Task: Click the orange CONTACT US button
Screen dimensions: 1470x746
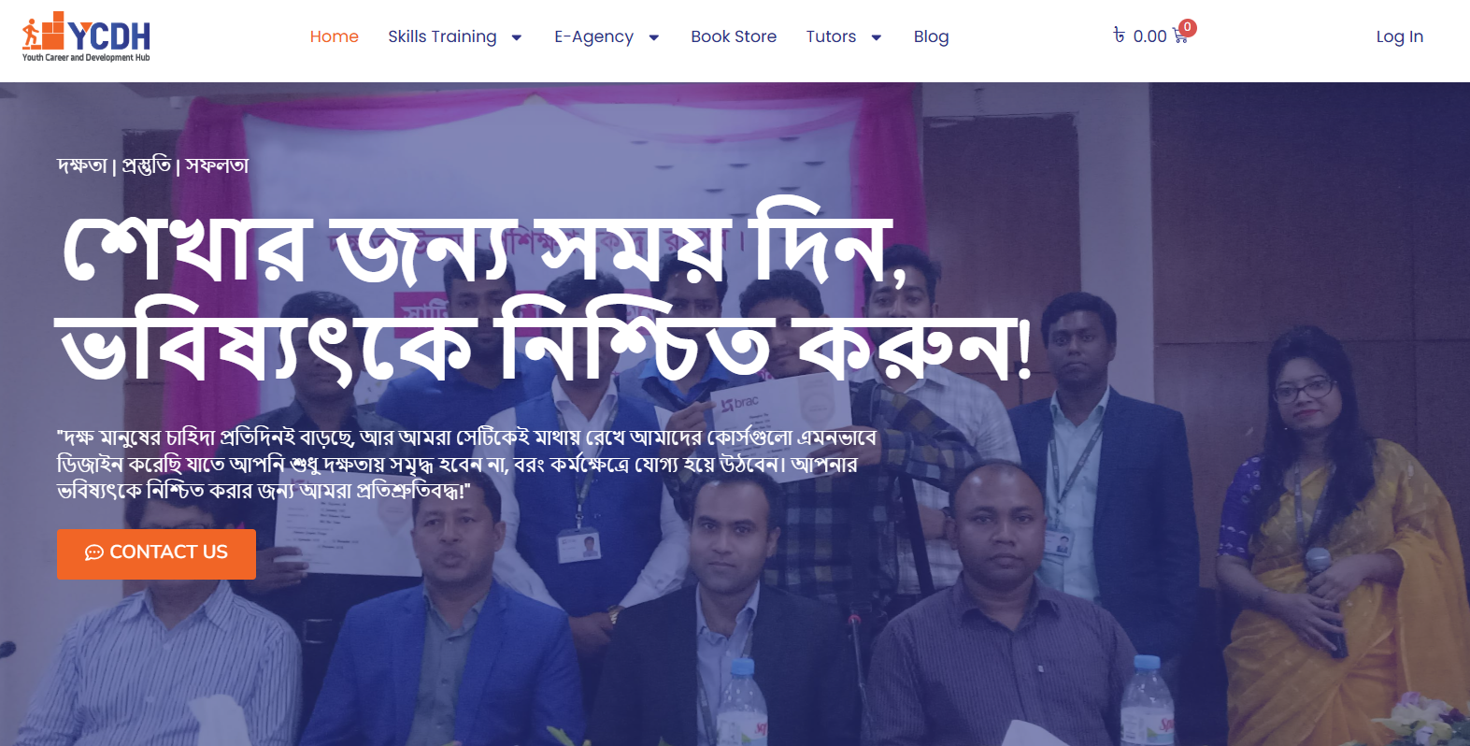Action: pos(156,553)
